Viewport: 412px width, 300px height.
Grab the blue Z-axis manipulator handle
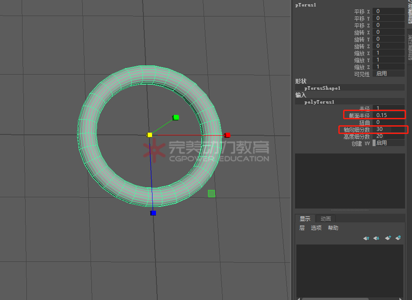click(x=153, y=213)
